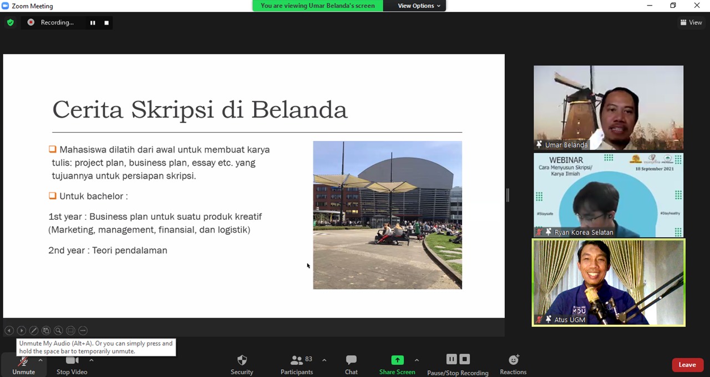The width and height of the screenshot is (710, 377).
Task: Expand share options arrow beside Share Screen
Action: [x=417, y=360]
